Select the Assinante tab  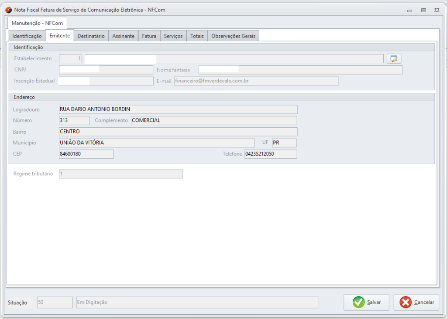123,36
